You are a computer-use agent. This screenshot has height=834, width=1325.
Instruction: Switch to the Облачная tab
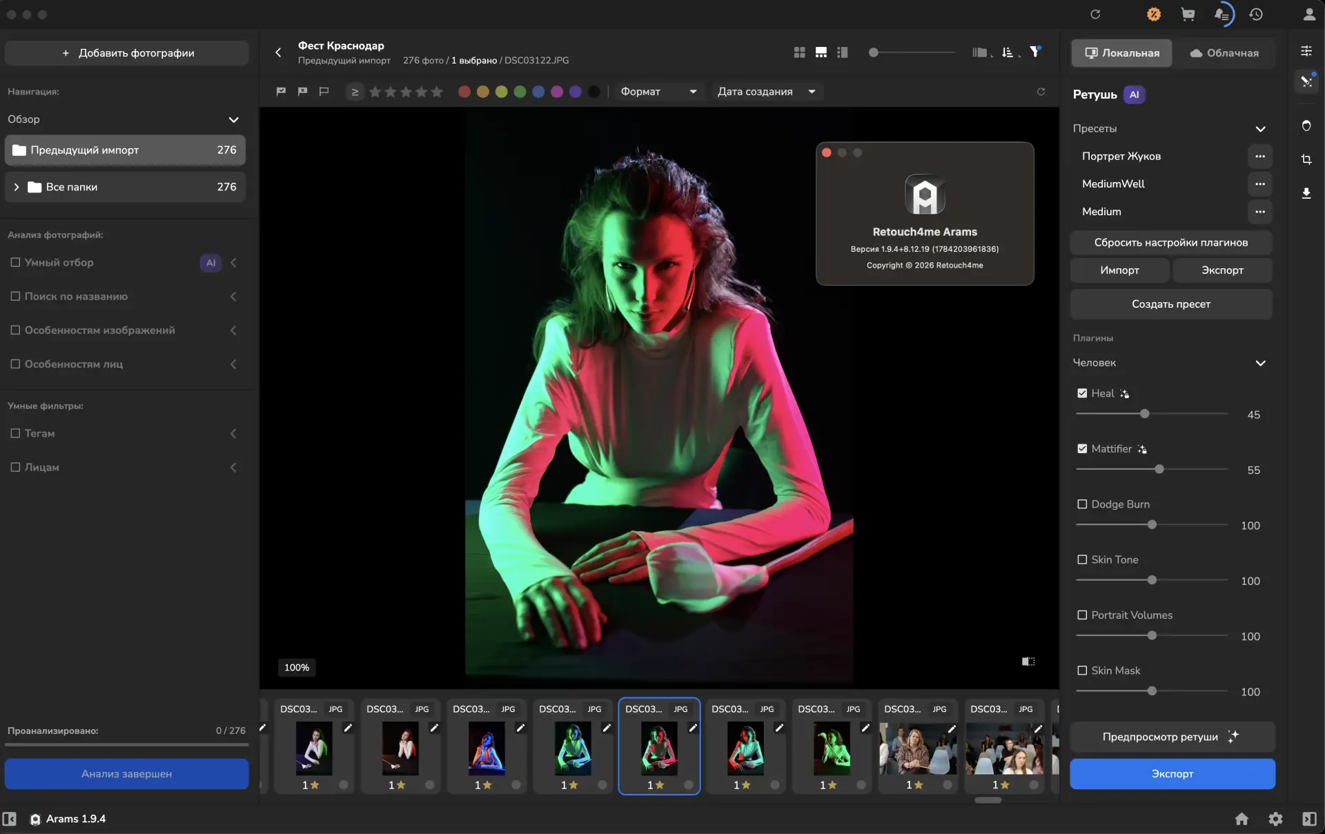click(x=1224, y=53)
